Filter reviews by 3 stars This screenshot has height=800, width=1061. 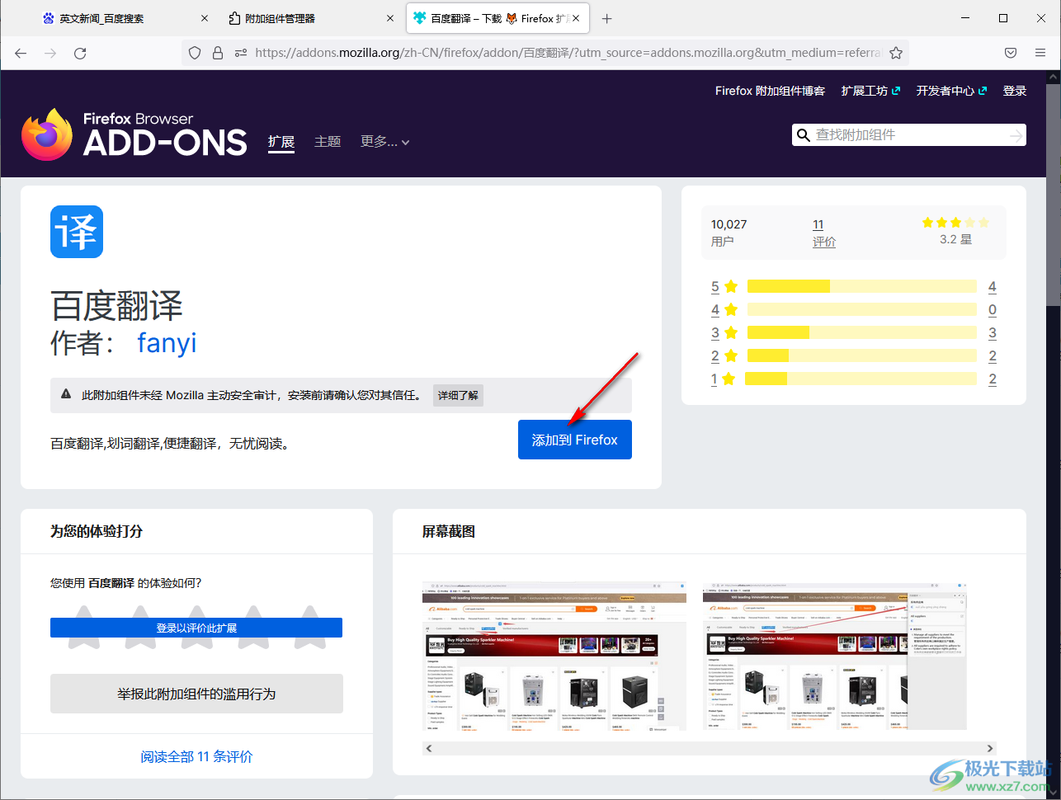click(724, 333)
